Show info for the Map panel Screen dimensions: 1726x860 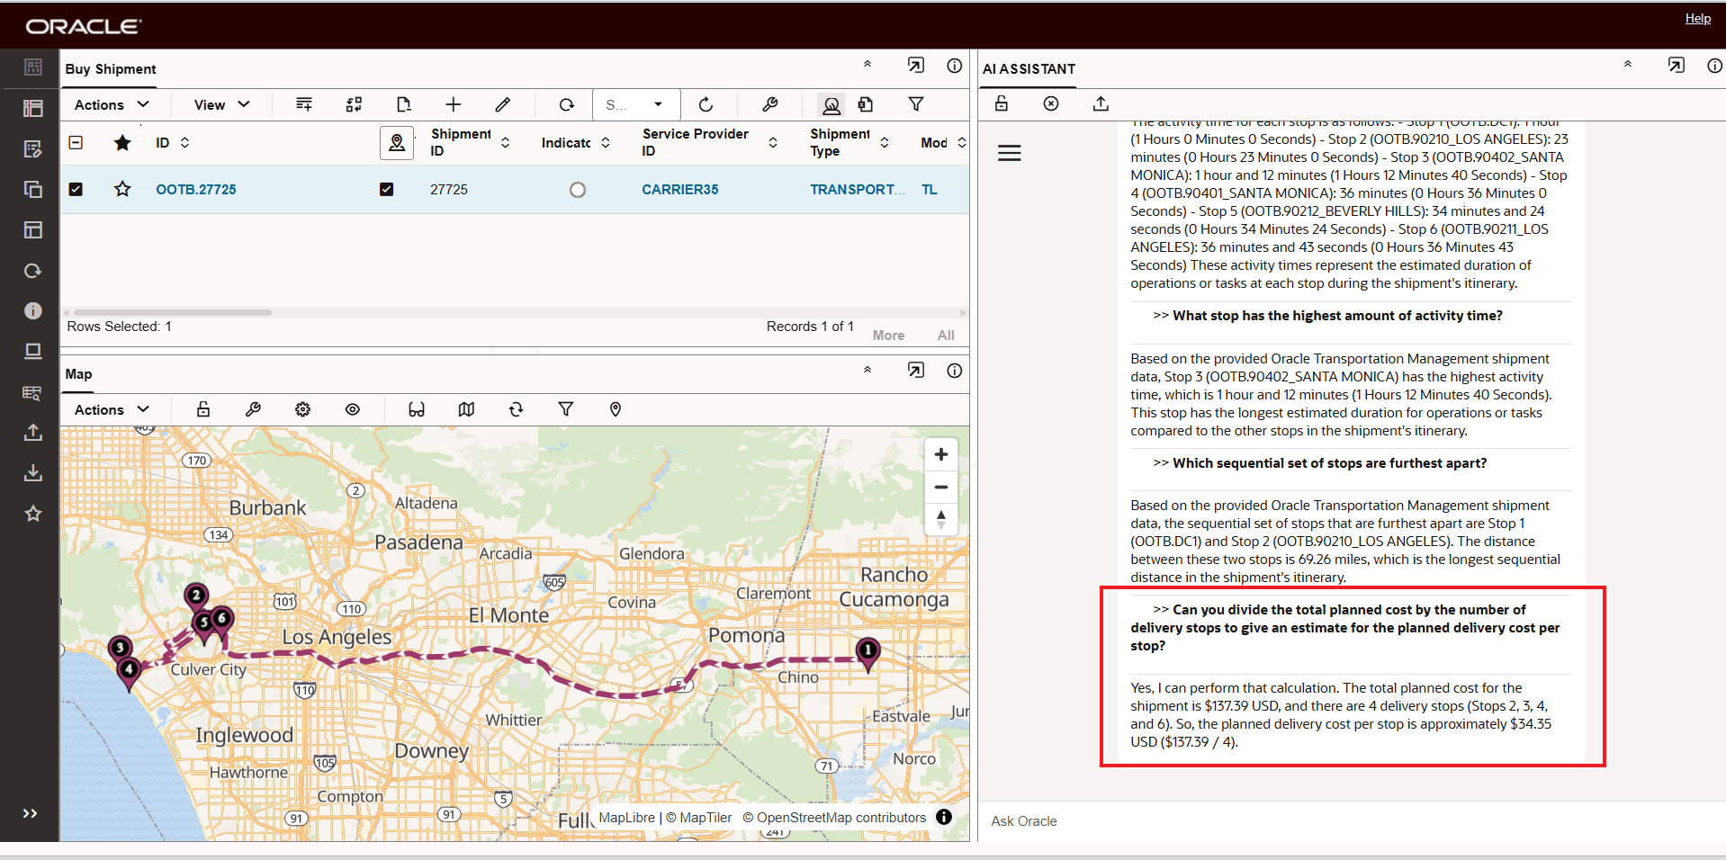tap(955, 371)
